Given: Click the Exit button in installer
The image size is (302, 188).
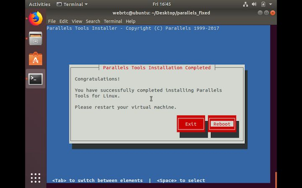Looking at the screenshot, I should 191,124.
